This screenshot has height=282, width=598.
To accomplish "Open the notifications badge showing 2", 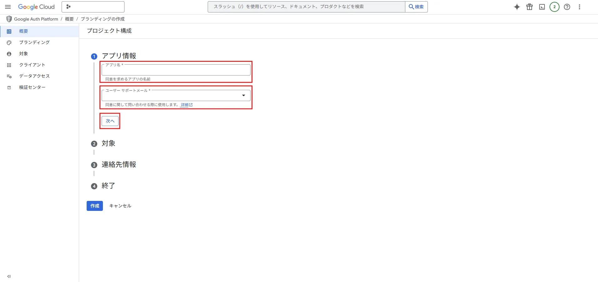I will tap(555, 7).
